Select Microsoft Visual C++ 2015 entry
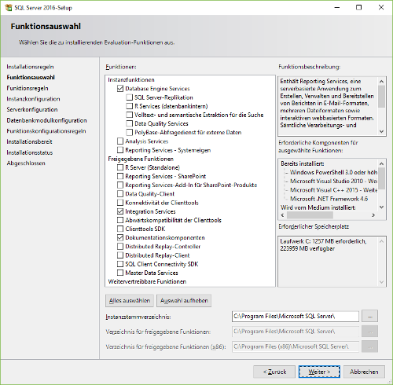Viewport: 393px width, 385px height. point(333,190)
